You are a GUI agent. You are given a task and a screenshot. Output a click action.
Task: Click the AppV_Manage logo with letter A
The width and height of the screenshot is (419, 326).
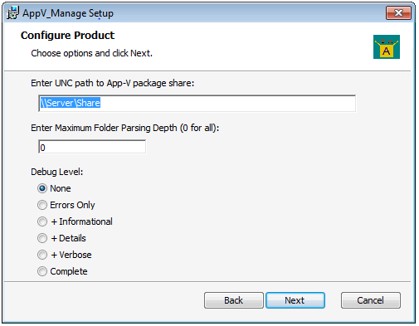point(387,46)
